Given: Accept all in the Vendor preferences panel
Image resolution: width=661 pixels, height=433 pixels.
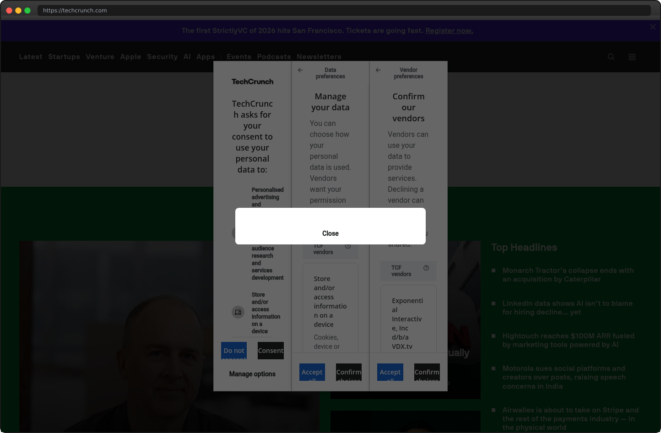Looking at the screenshot, I should 390,372.
